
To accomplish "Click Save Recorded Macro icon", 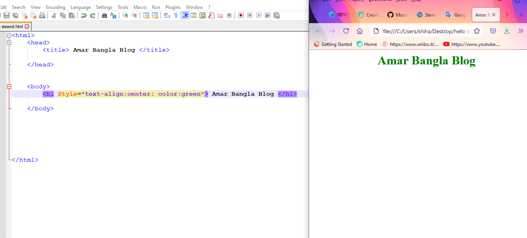I will pos(277,15).
